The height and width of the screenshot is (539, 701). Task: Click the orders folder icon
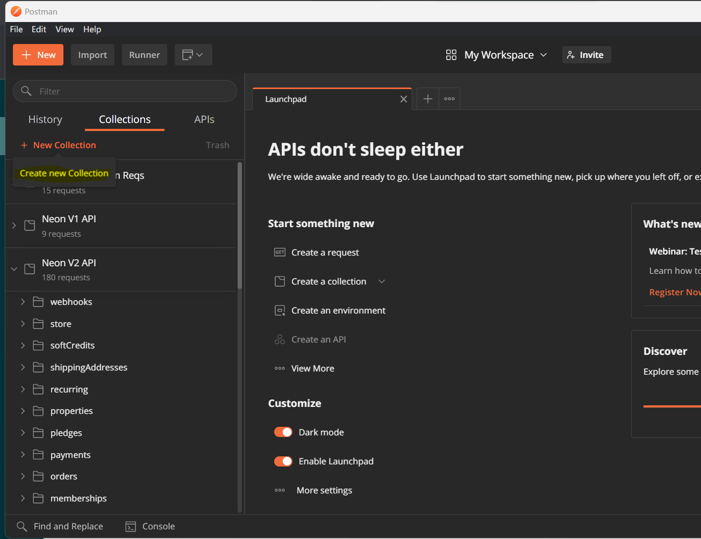38,476
